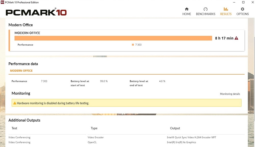Click the Additional Outputs heading
255x147 pixels.
(x=24, y=120)
